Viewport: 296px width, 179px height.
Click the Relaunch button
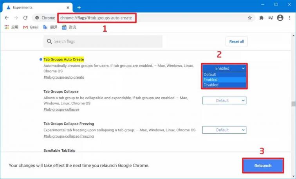[x=263, y=166]
